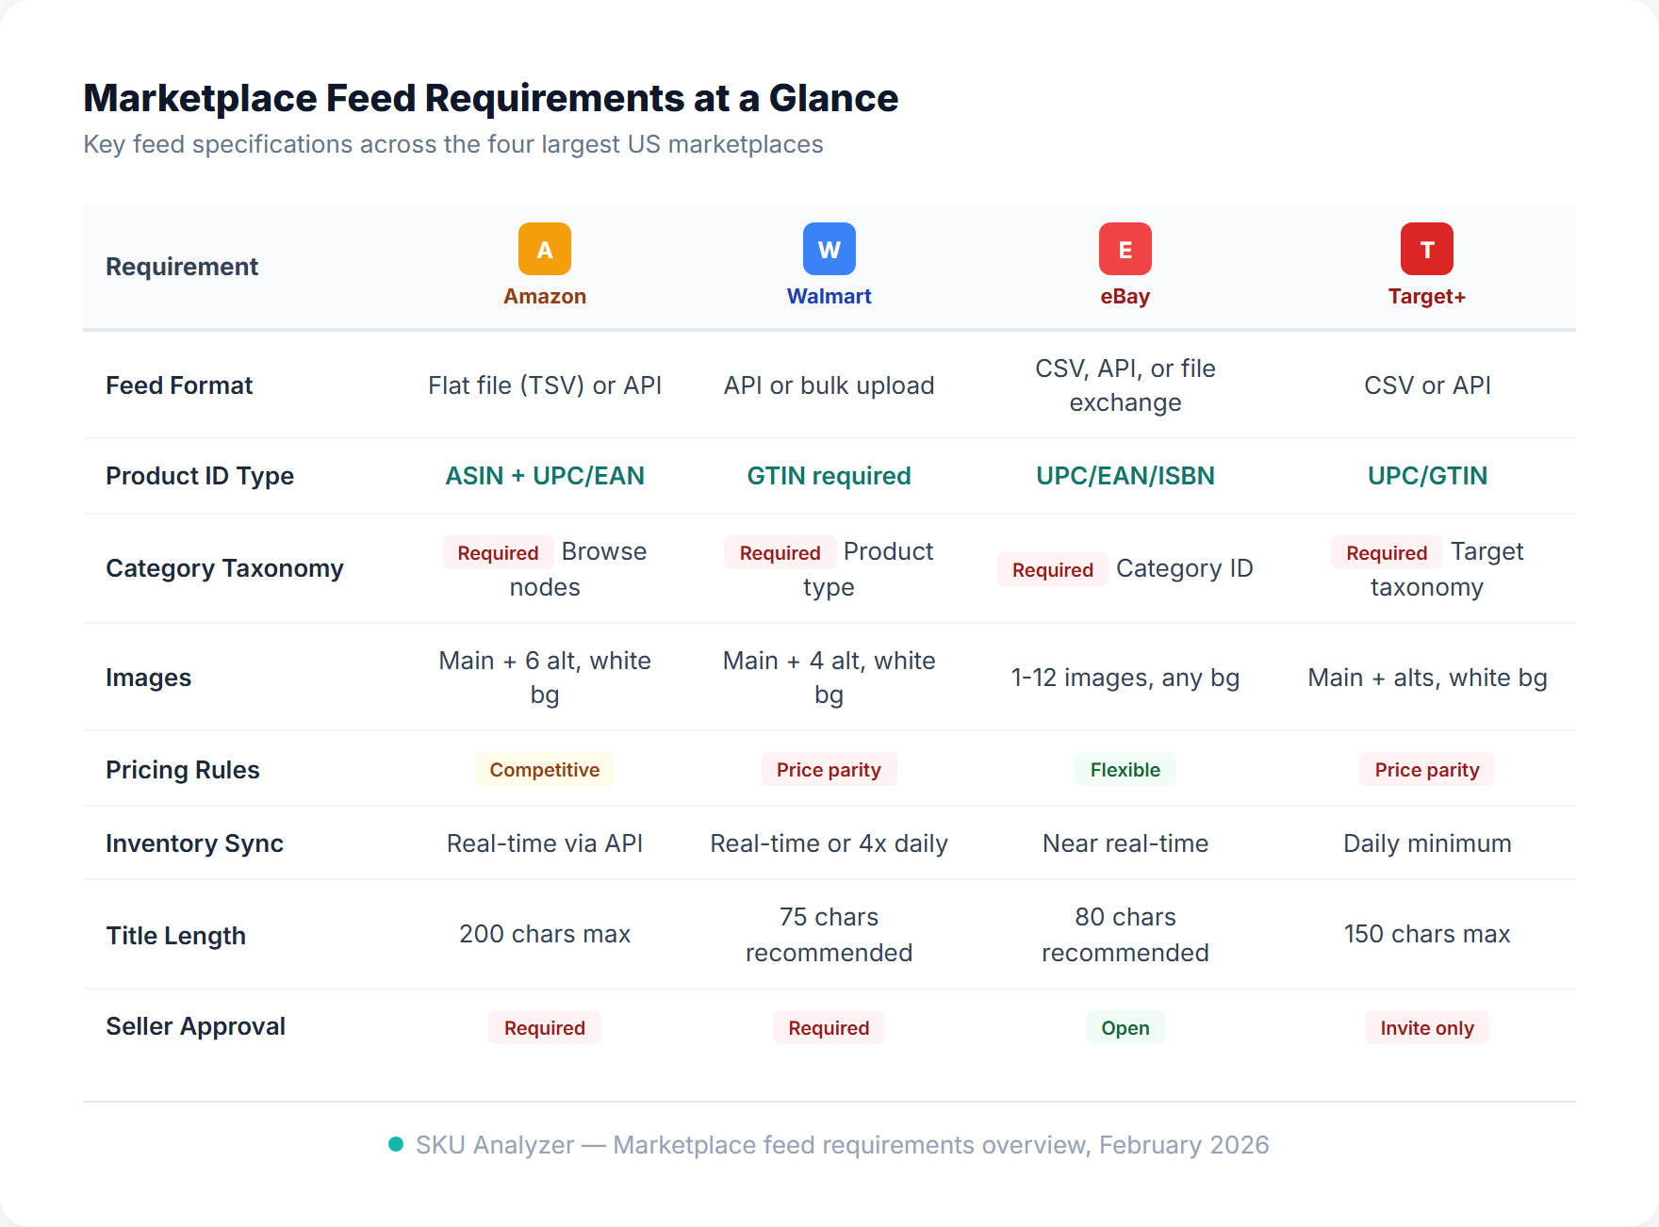
Task: Select the Amazon column header label
Action: pyautogui.click(x=544, y=295)
